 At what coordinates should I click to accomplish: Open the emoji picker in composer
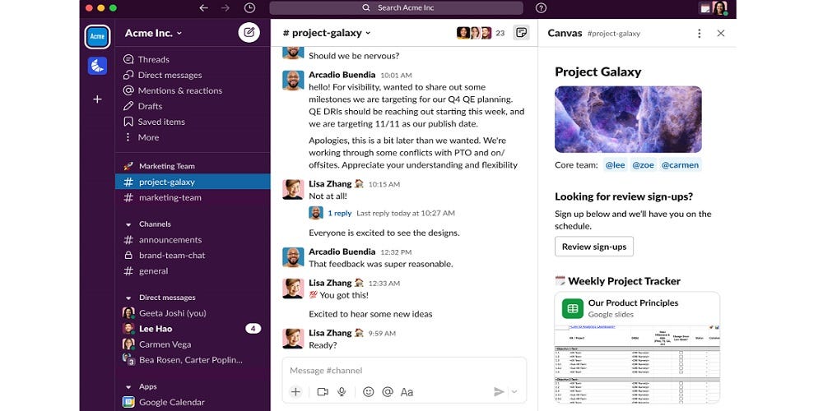point(369,391)
